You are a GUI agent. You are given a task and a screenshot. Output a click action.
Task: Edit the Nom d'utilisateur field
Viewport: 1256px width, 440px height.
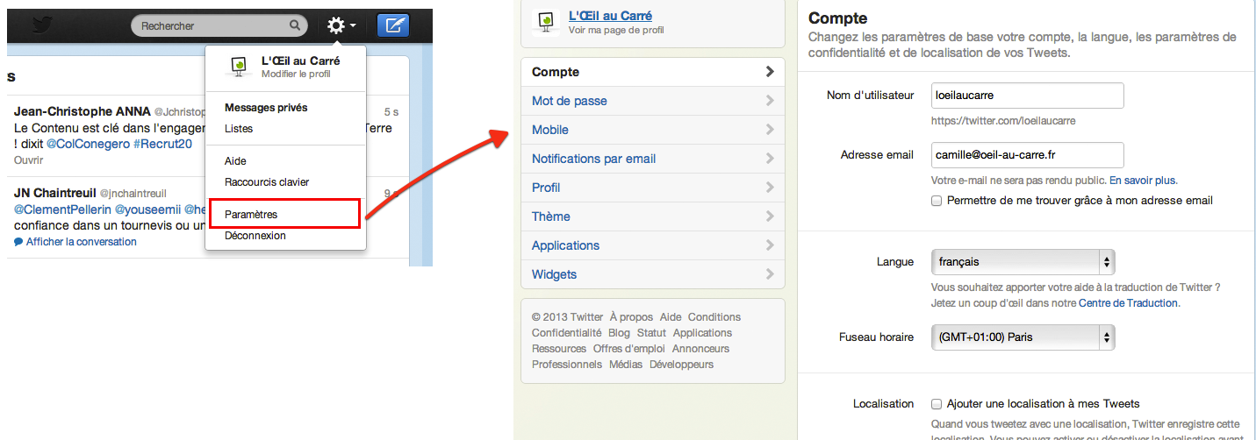point(1028,95)
